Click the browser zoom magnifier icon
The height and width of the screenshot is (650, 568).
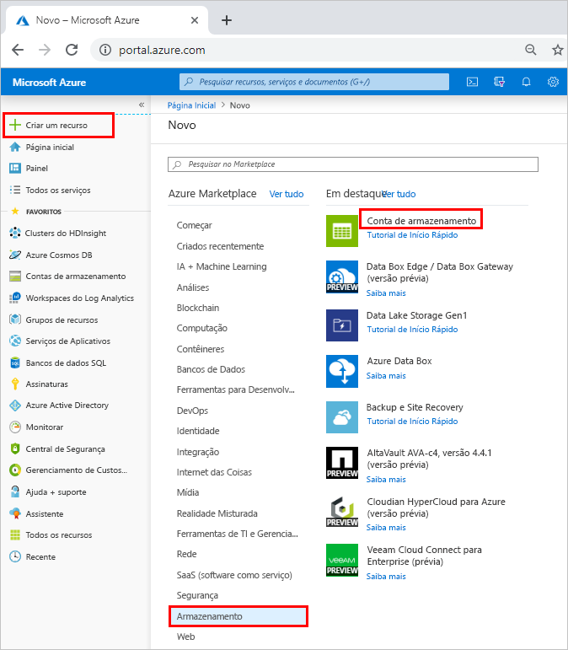[531, 50]
